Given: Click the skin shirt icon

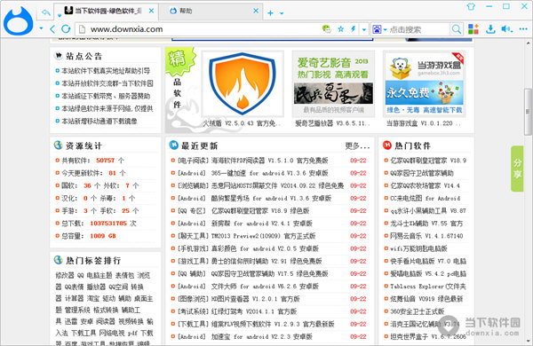Looking at the screenshot, I should tap(471, 6).
